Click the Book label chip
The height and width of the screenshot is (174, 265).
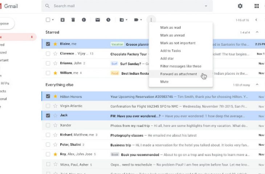tap(115, 154)
